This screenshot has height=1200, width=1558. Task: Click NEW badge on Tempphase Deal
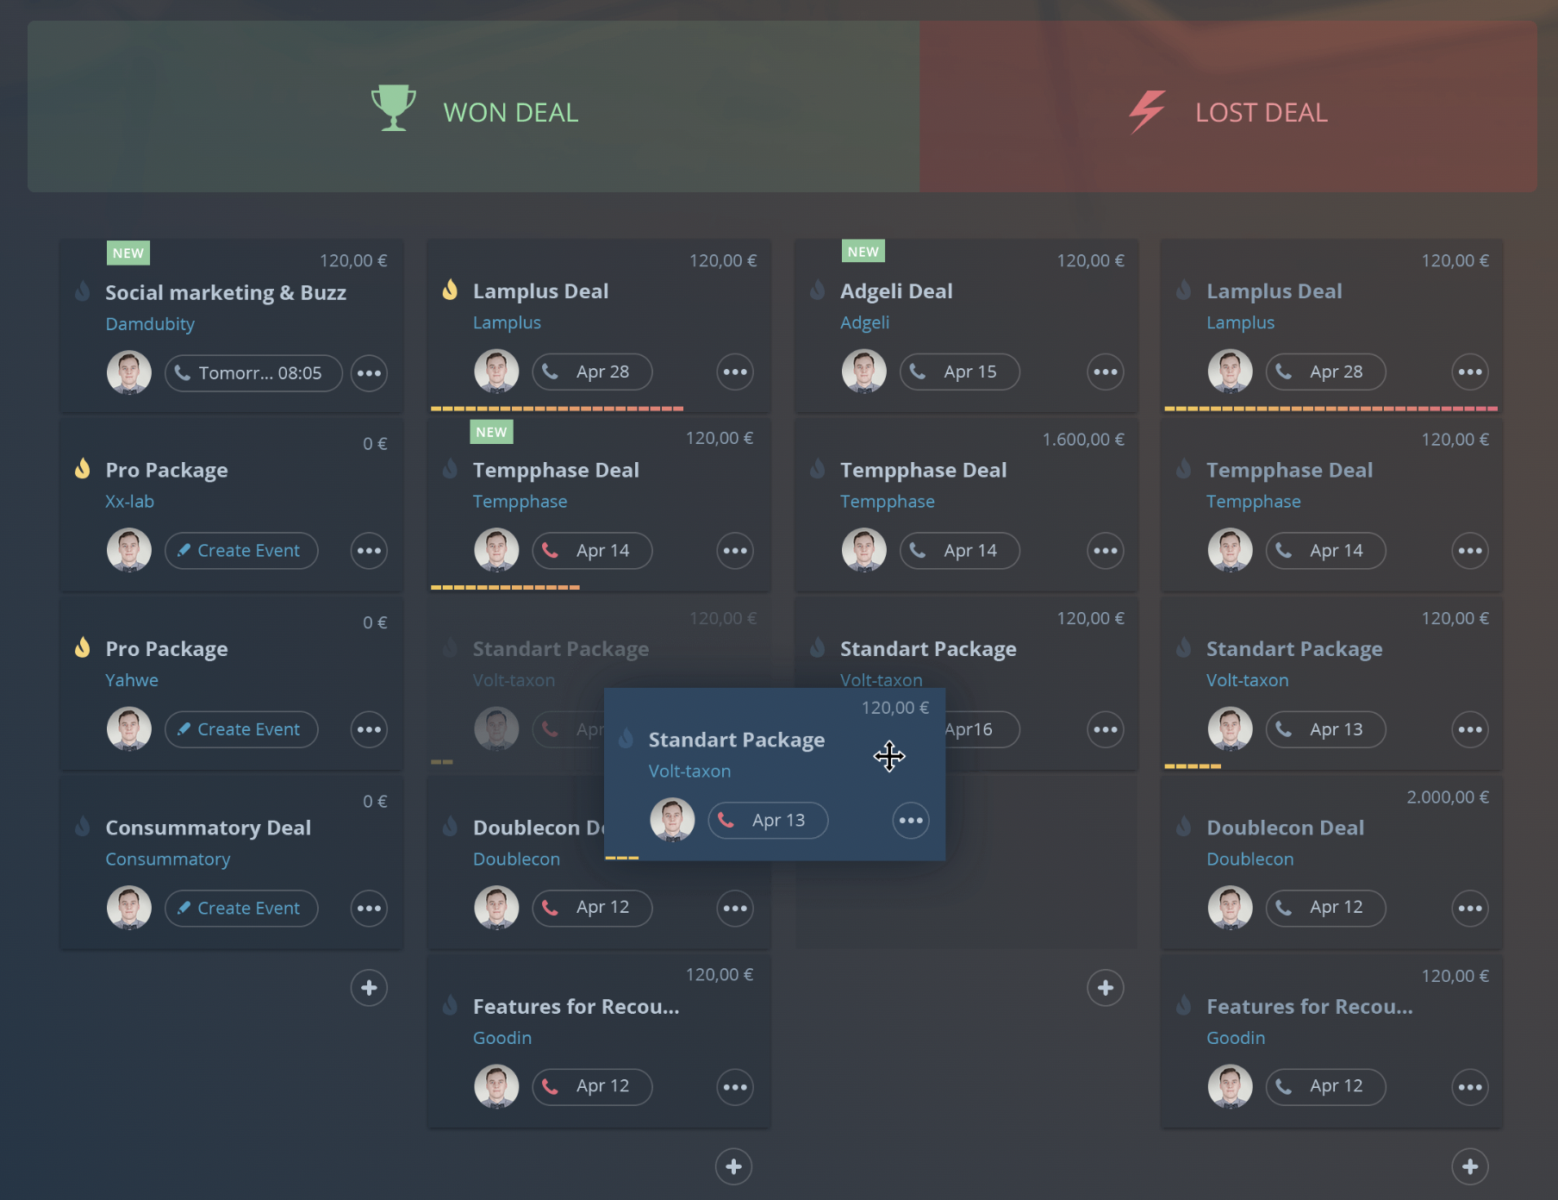[491, 432]
